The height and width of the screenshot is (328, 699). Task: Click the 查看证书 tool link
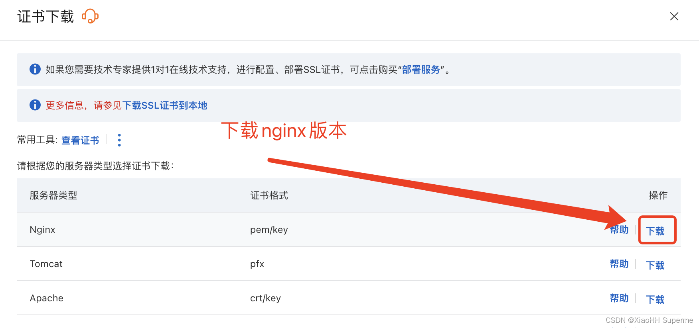click(80, 140)
